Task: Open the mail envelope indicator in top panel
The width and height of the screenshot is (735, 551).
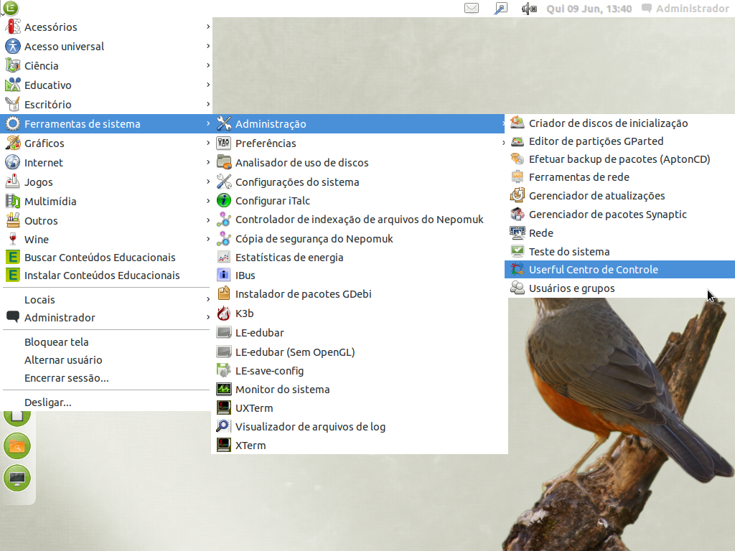Action: (472, 9)
